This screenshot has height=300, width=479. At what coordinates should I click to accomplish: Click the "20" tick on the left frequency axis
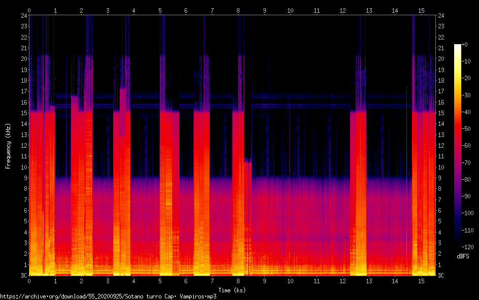pos(24,59)
